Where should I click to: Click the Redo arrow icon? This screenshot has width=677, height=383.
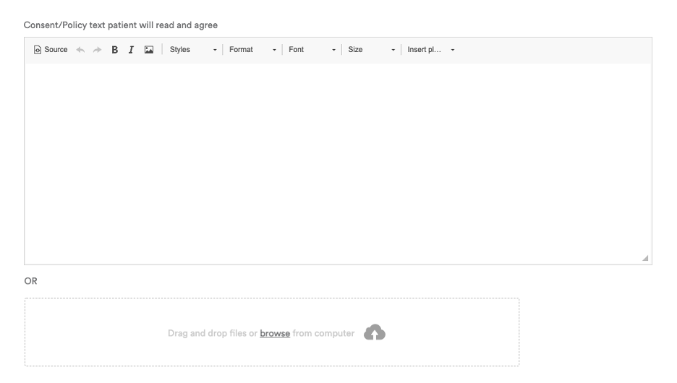pyautogui.click(x=98, y=50)
